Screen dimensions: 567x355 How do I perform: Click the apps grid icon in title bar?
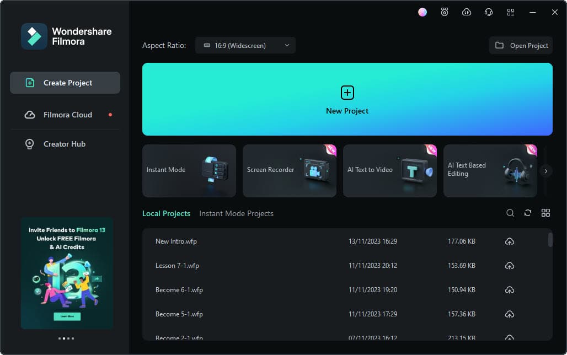pos(511,12)
